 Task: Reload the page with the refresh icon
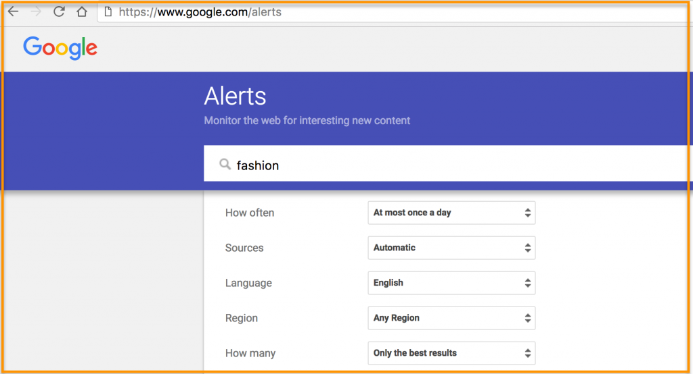coord(59,11)
